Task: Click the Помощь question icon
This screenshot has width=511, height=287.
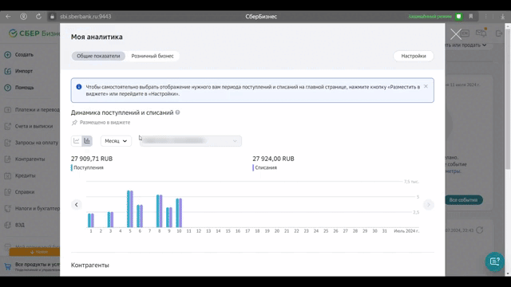Action: [x=8, y=88]
